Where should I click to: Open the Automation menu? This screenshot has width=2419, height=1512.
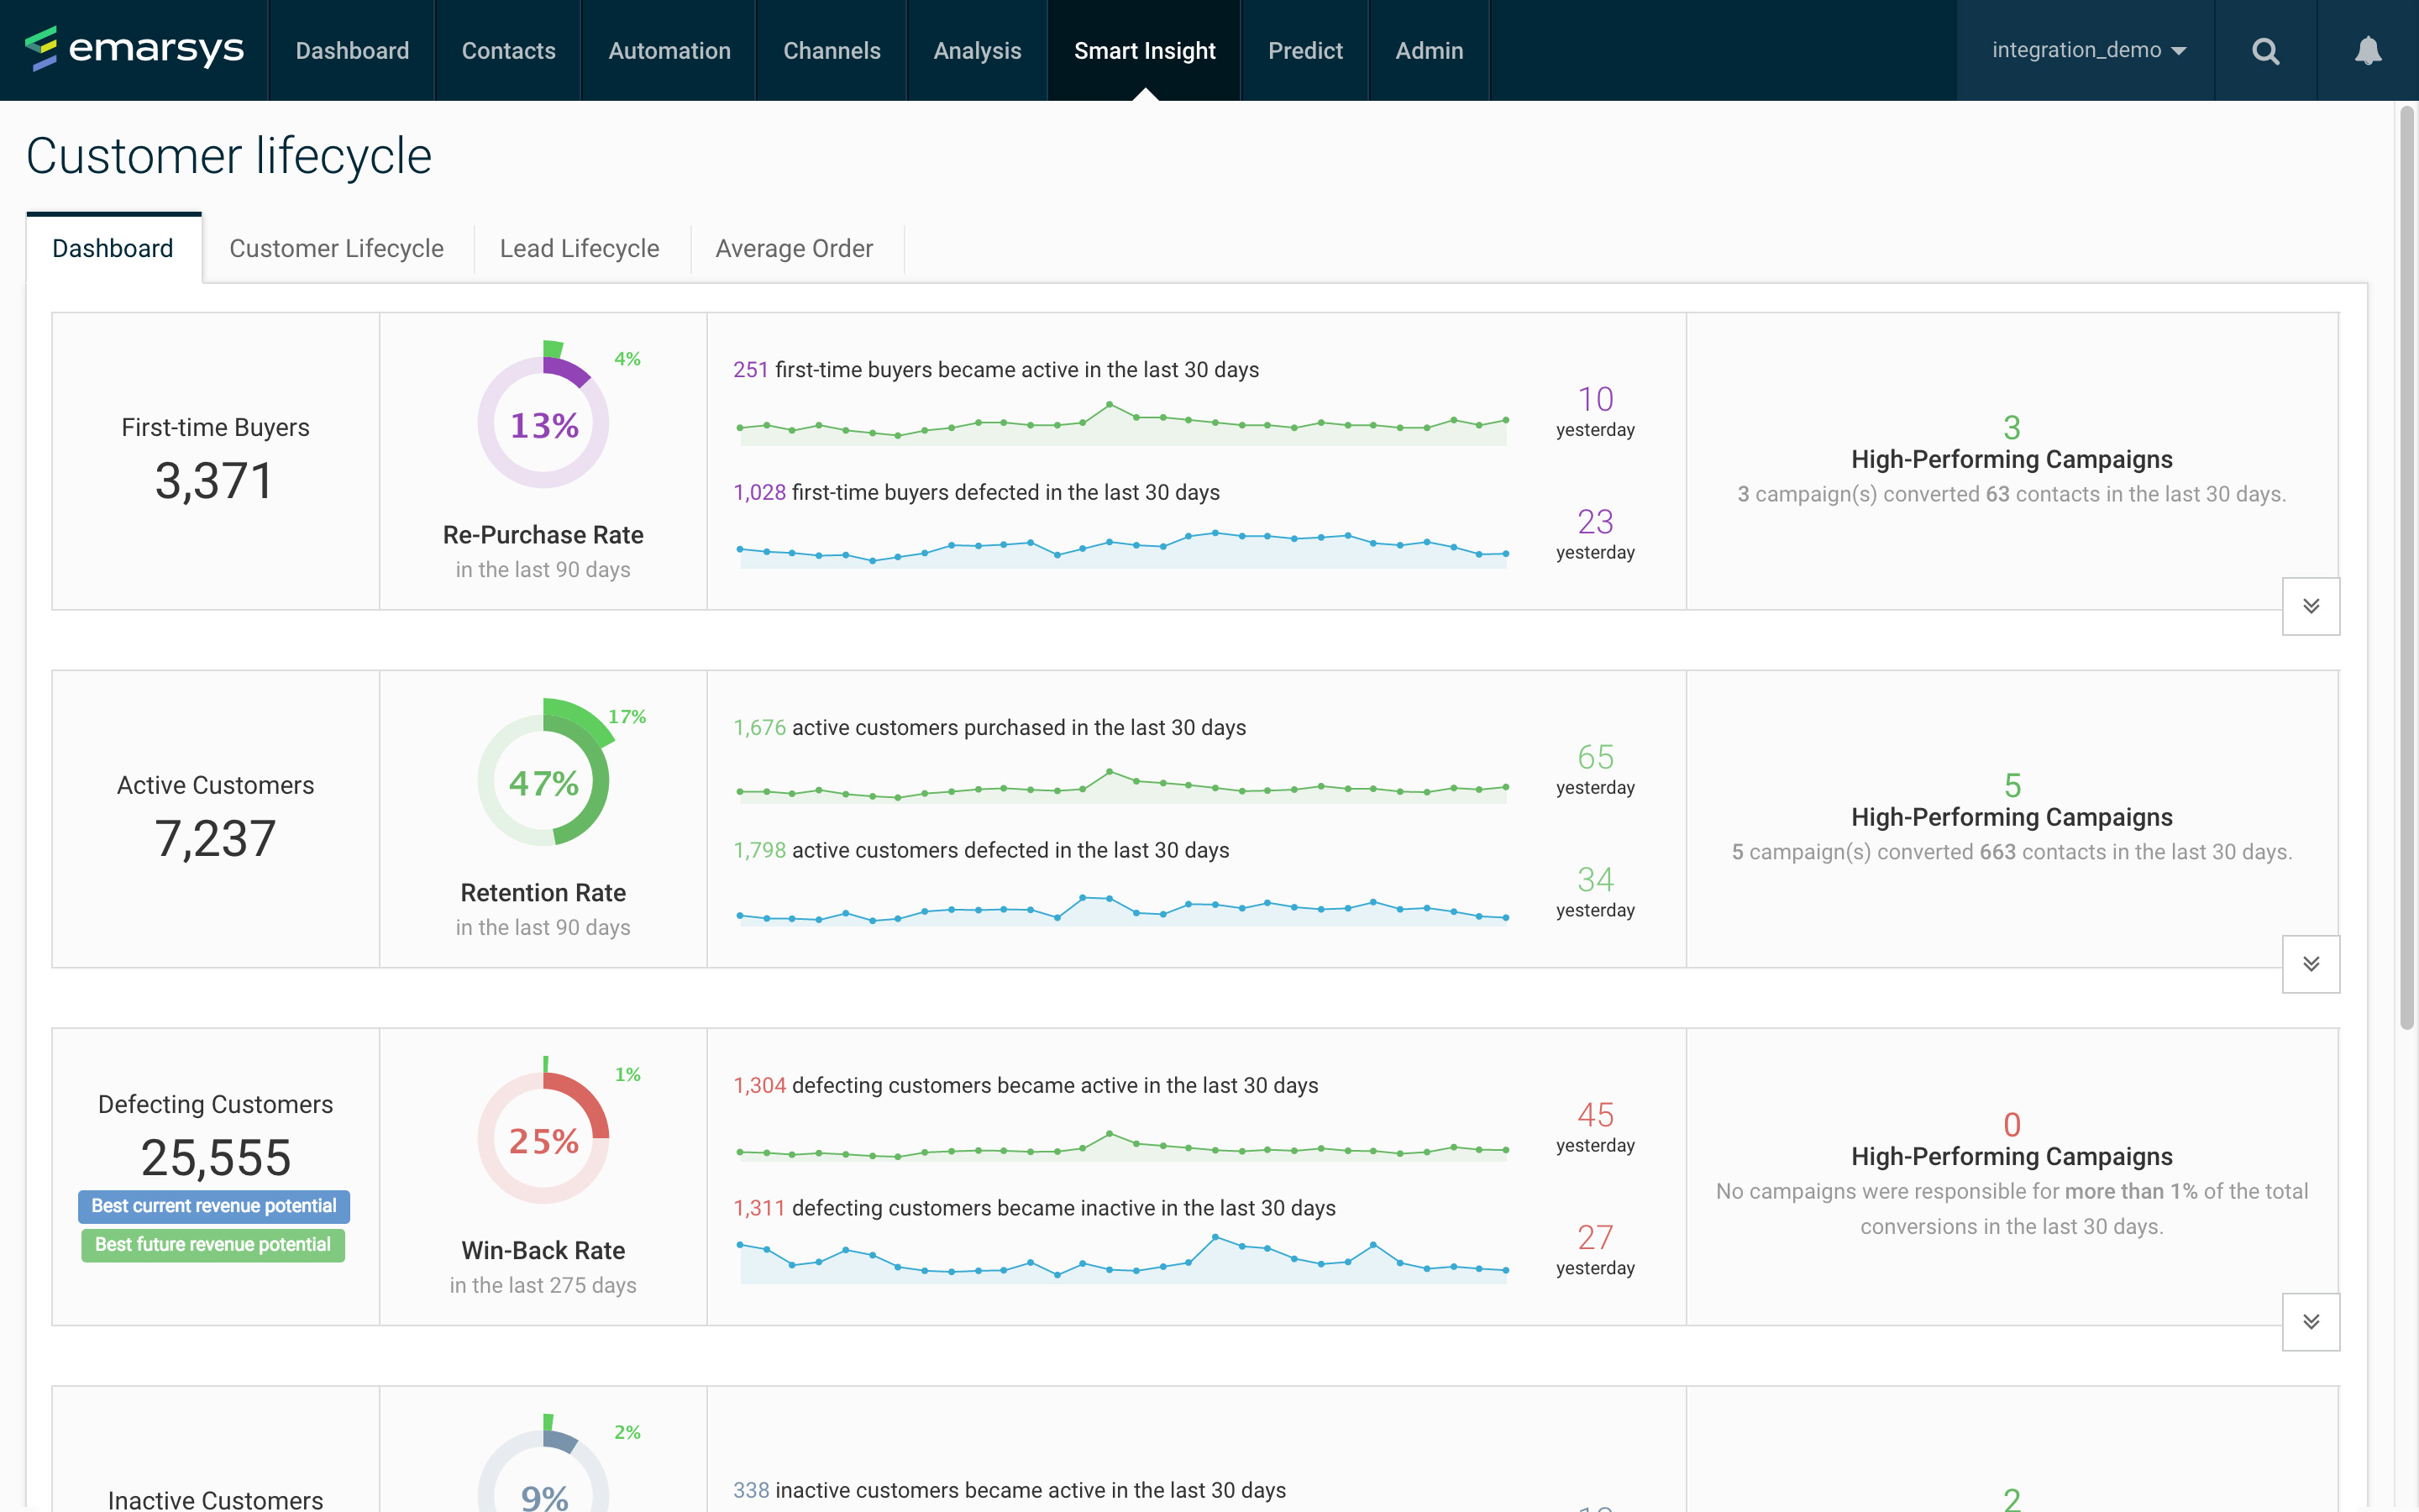click(669, 50)
